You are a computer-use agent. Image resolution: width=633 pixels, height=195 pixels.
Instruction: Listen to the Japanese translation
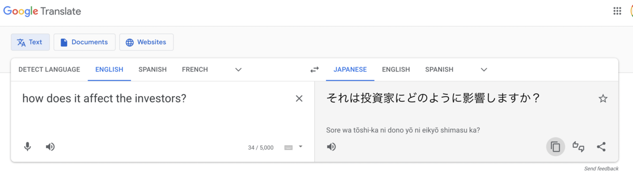tap(331, 147)
